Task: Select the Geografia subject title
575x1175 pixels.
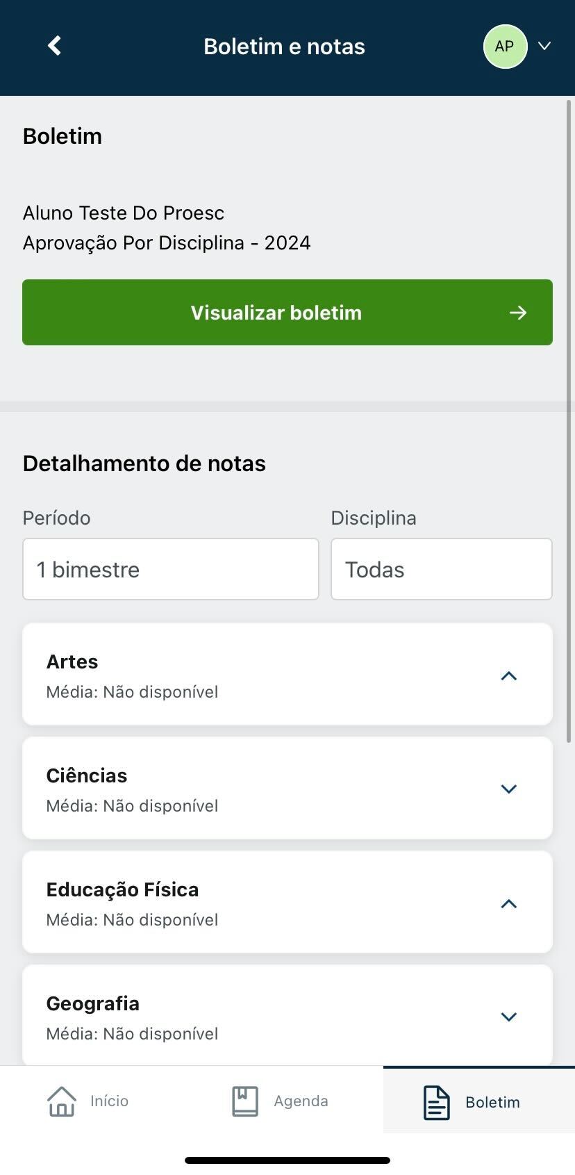Action: [92, 1003]
